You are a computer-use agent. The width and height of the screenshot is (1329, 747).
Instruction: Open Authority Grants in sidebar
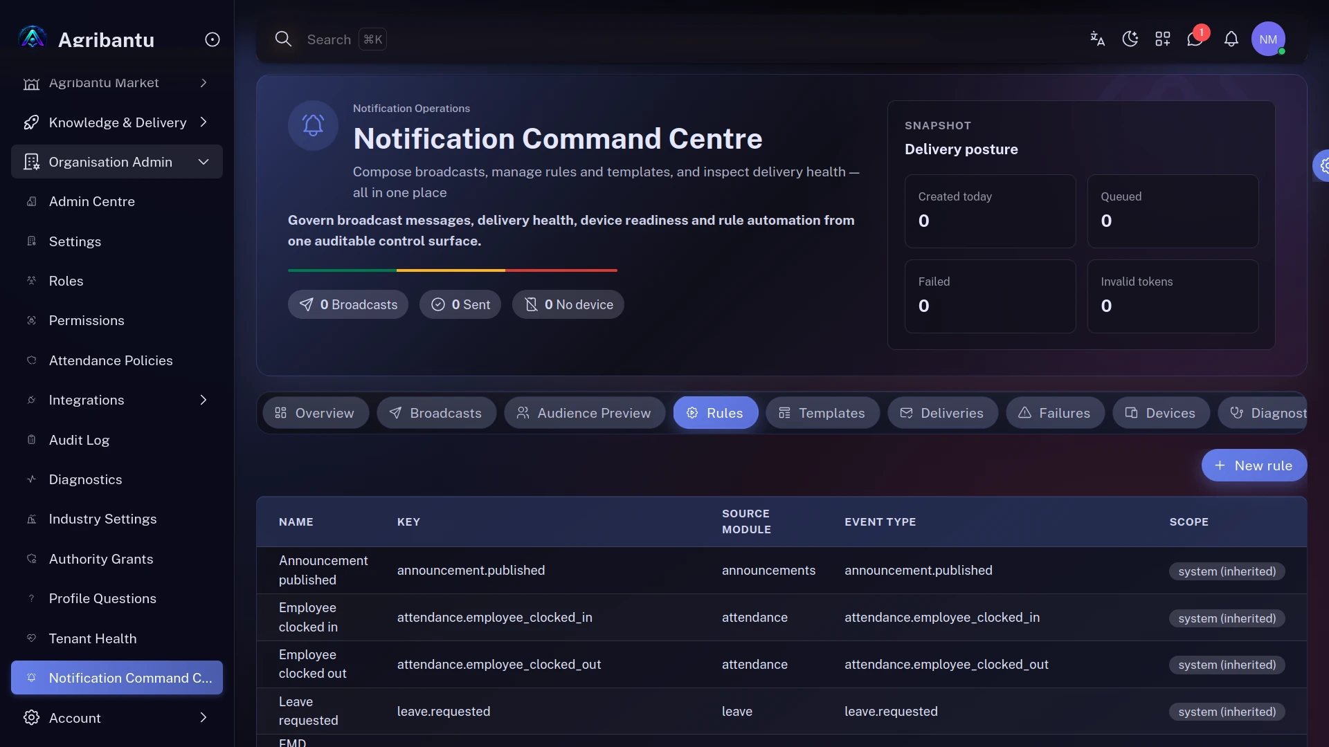116,559
